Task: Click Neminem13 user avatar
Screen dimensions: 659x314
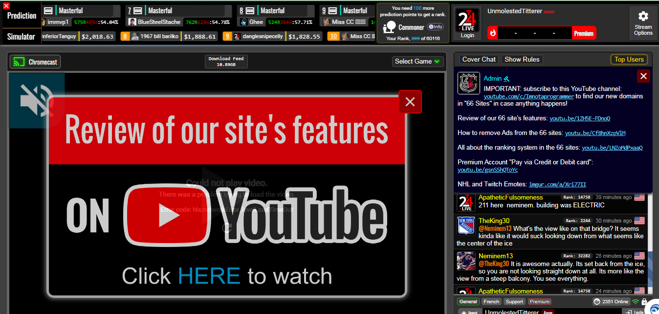Action: [466, 261]
